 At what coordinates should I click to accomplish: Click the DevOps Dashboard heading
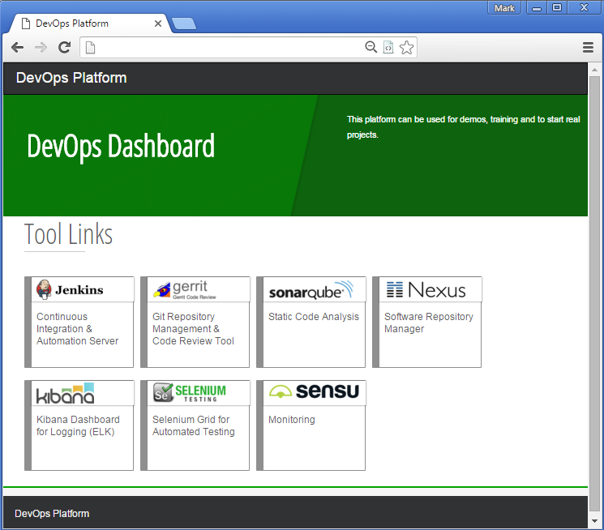(121, 147)
